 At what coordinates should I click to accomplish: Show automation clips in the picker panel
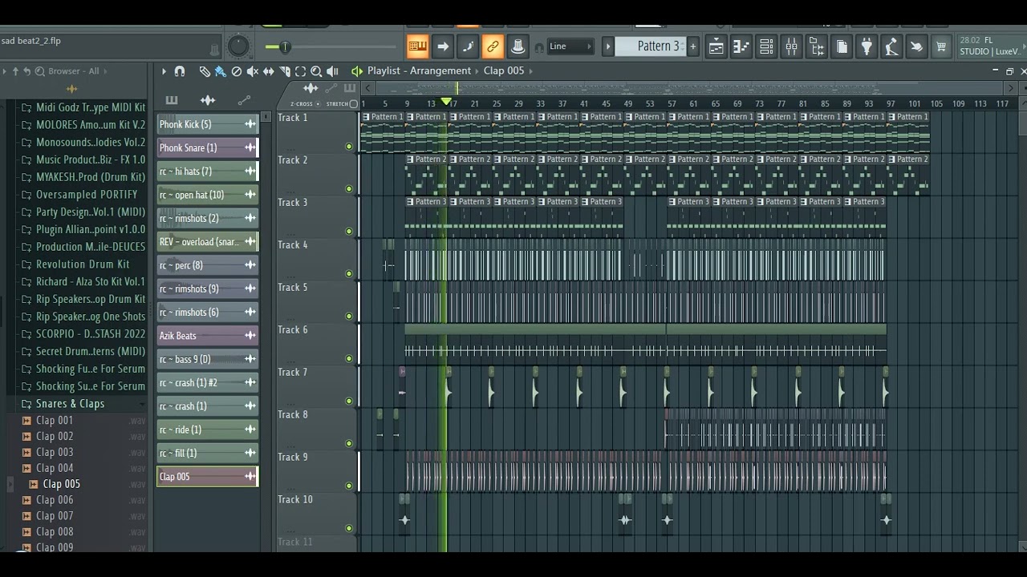point(244,100)
